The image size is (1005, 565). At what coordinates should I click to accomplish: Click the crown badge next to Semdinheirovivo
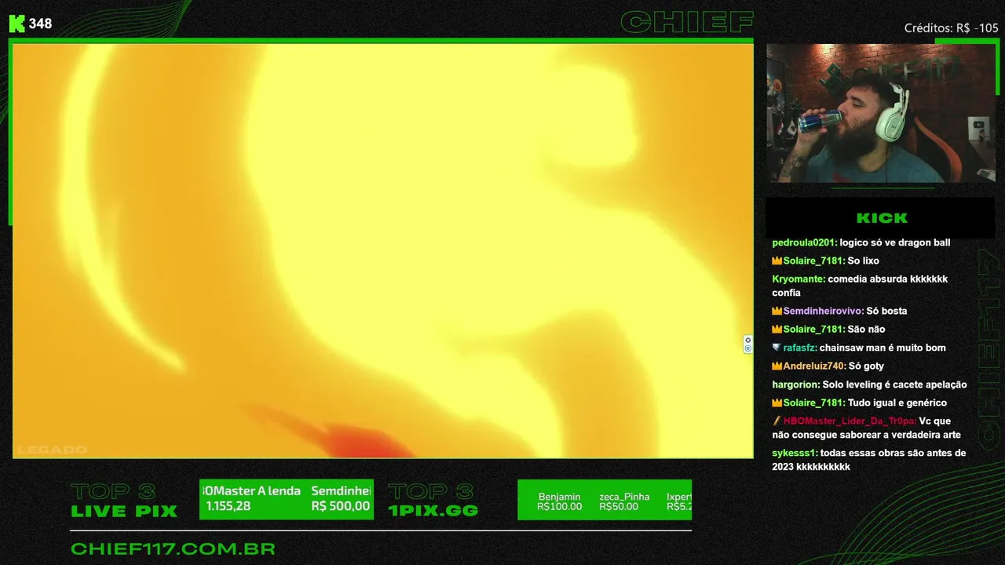tap(777, 311)
